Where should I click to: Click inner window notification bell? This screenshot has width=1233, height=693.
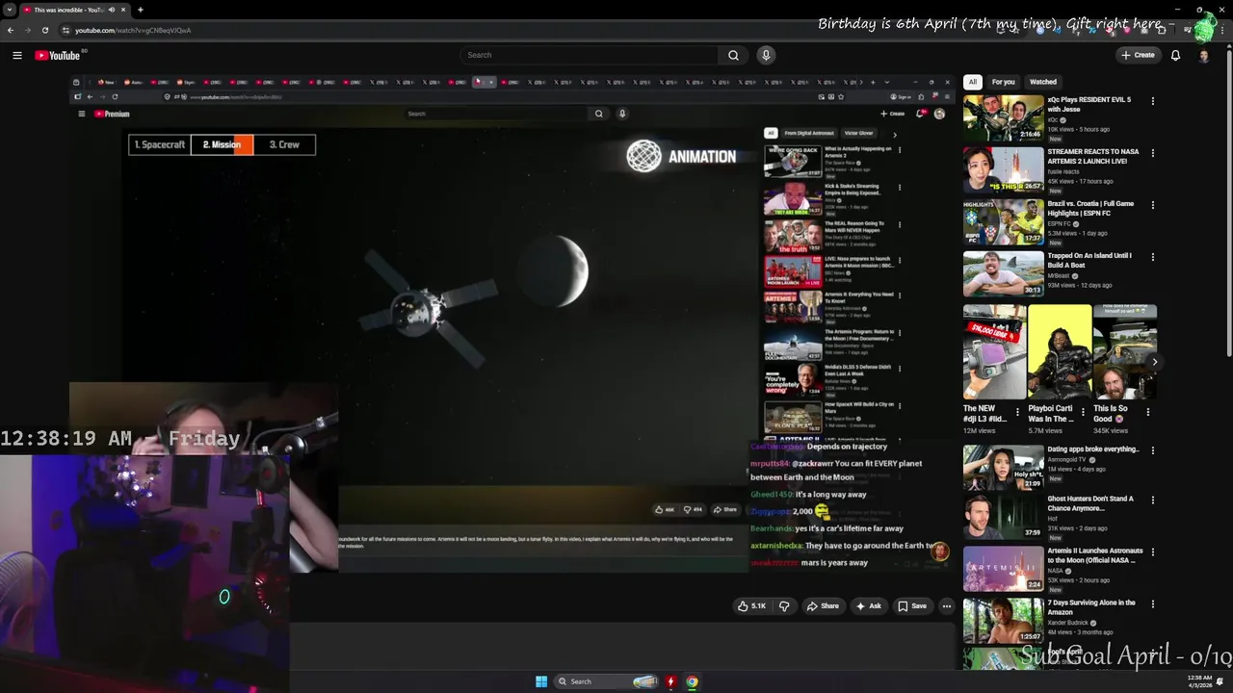(920, 114)
